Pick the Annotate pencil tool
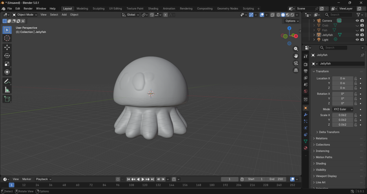The height and width of the screenshot is (194, 367). 7,82
